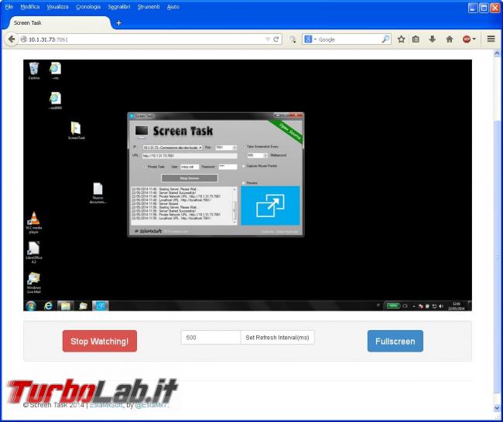Click the URL field in the Screen Task window
503x422 pixels.
click(190, 155)
